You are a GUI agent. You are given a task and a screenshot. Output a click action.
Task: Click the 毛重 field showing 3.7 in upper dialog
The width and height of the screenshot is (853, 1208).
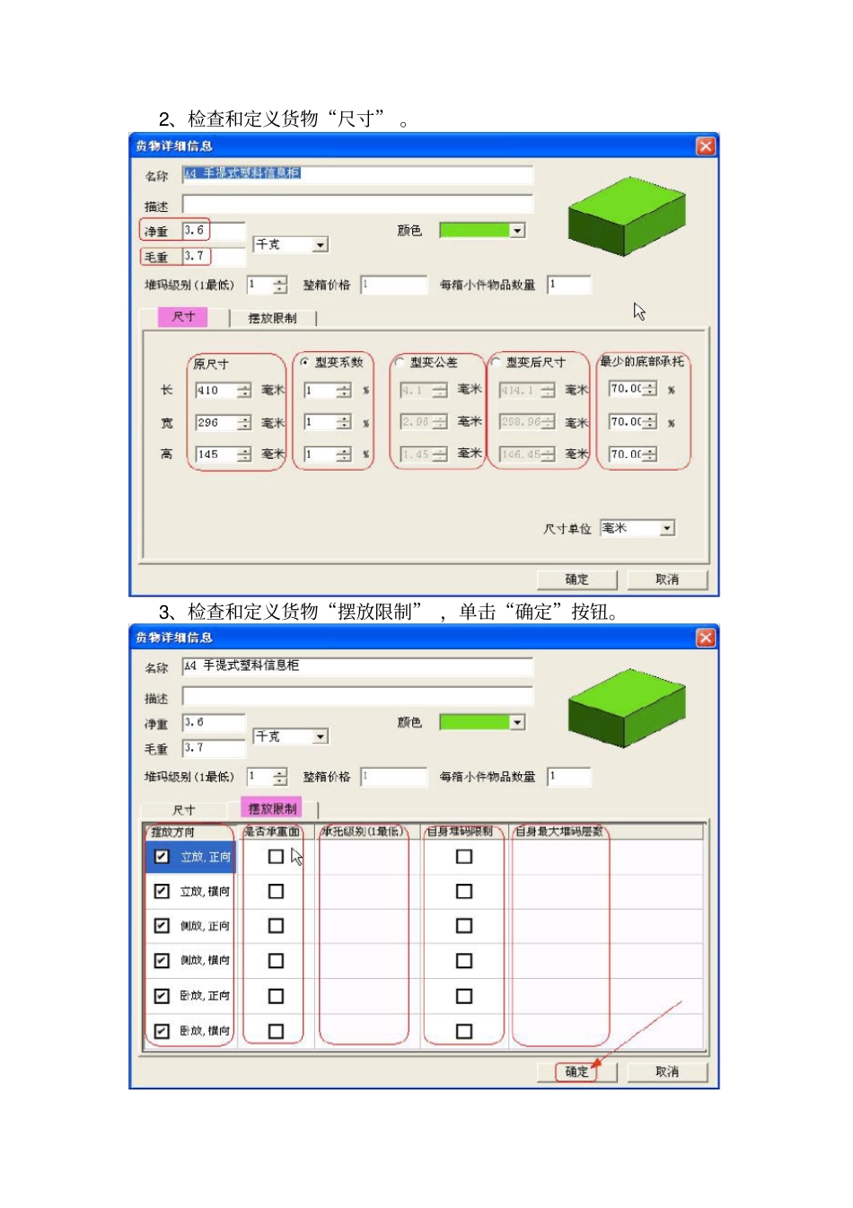click(213, 256)
